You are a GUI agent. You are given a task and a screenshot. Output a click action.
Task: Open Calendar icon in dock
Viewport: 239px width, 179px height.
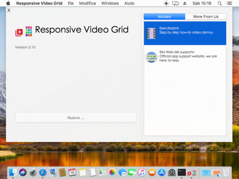[72, 172]
